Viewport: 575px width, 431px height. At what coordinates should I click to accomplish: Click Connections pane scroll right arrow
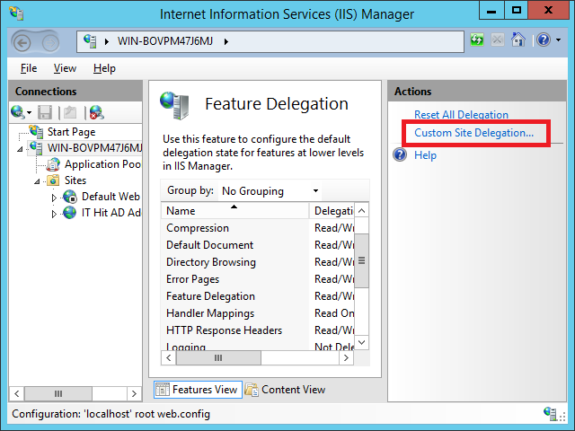(134, 393)
